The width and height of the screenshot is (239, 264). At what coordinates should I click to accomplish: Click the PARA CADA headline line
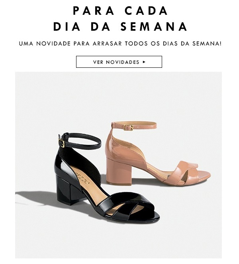(x=120, y=11)
